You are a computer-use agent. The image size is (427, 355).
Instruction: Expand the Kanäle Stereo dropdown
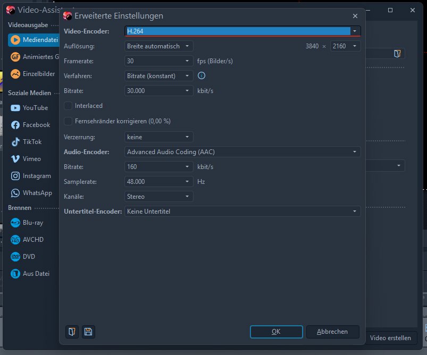coord(159,197)
